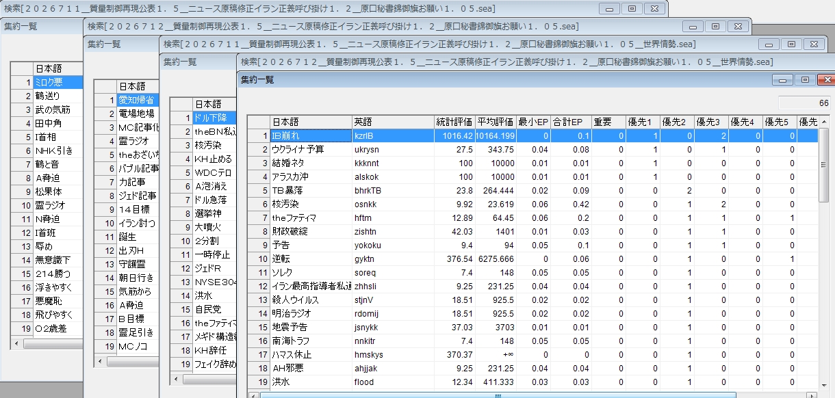The image size is (835, 398).
Task: Select the ドル下降 row
Action: click(x=214, y=118)
